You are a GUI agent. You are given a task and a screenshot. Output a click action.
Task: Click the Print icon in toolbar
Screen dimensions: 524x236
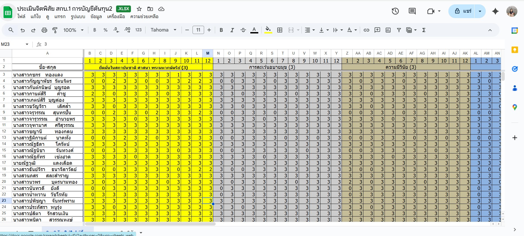tap(44, 30)
